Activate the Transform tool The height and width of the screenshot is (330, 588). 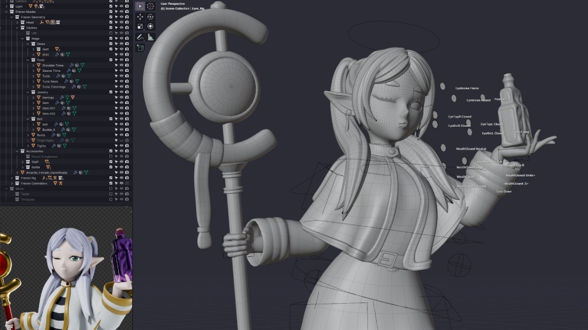150,26
